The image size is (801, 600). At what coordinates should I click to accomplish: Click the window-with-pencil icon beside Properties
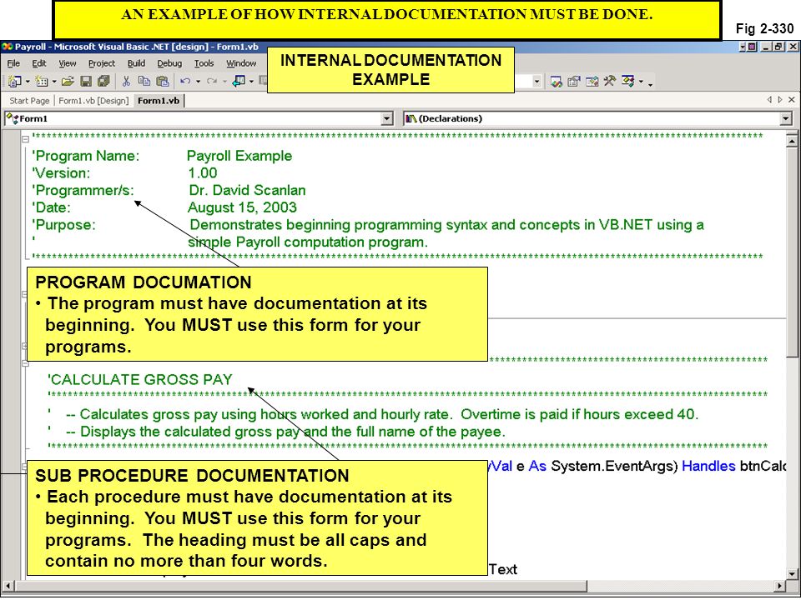click(x=592, y=81)
